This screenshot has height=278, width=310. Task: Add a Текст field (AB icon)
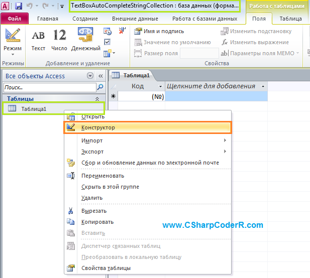(x=38, y=40)
